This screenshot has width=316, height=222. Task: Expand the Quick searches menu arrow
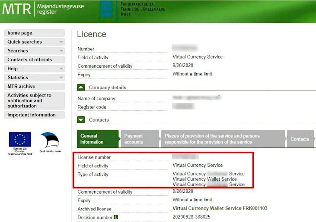[61, 42]
